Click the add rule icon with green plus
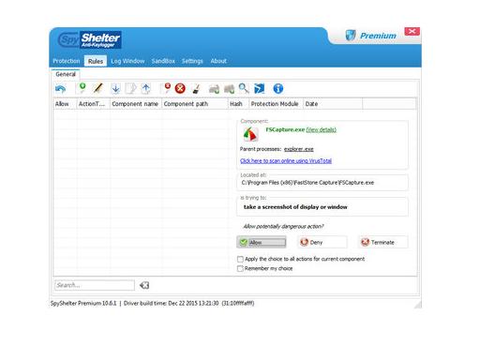The width and height of the screenshot is (480, 360). (x=82, y=88)
